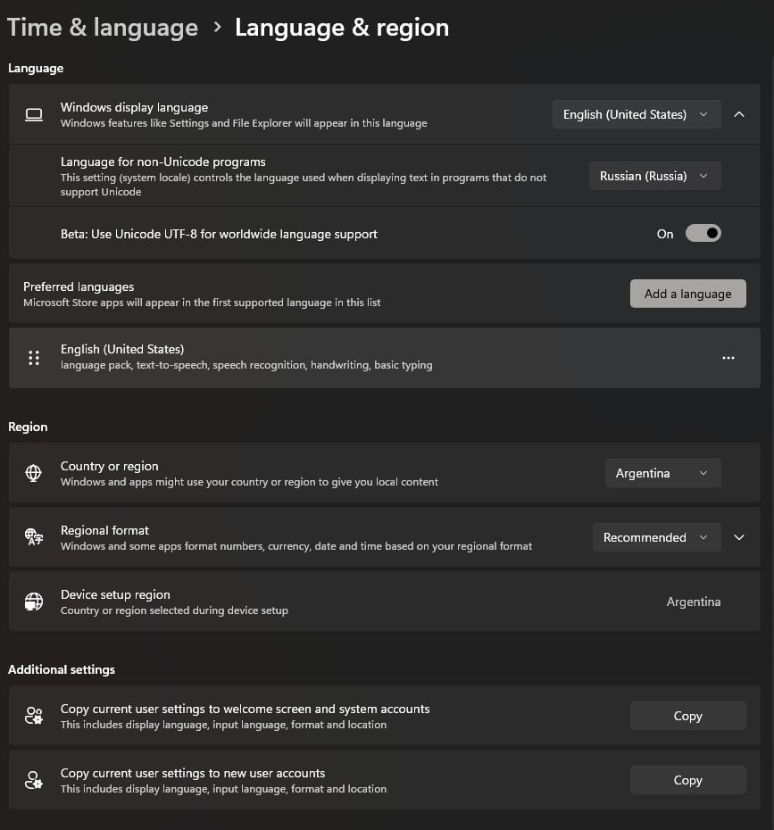The width and height of the screenshot is (774, 830).
Task: Click the laptop icon beside Windows display language
Action: 34,114
